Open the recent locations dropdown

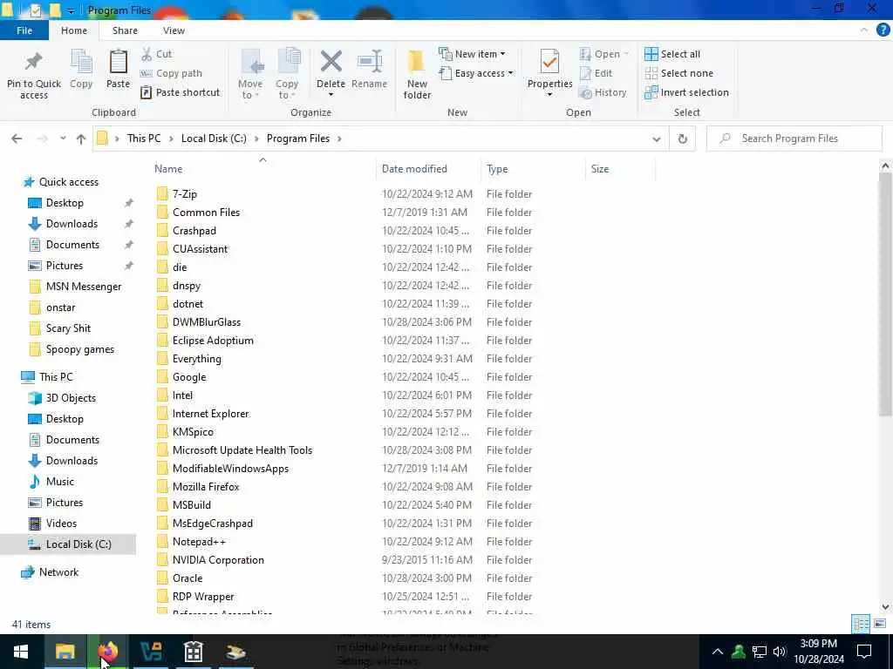pos(63,139)
